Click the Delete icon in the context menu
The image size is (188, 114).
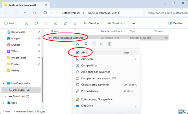point(110,44)
